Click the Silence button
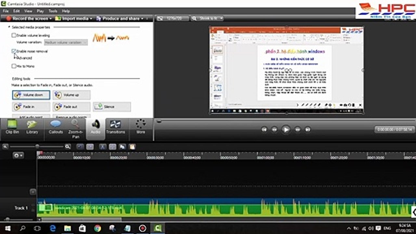Screen dimensions: 416x234 click(112, 107)
